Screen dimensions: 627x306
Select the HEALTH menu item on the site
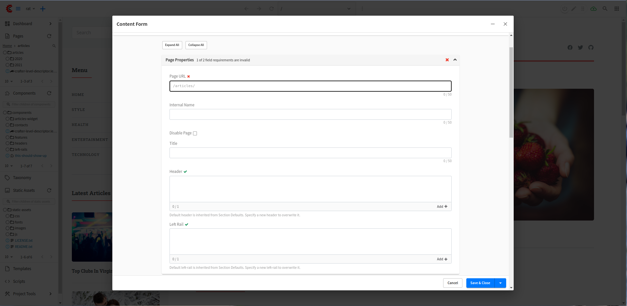pyautogui.click(x=80, y=125)
